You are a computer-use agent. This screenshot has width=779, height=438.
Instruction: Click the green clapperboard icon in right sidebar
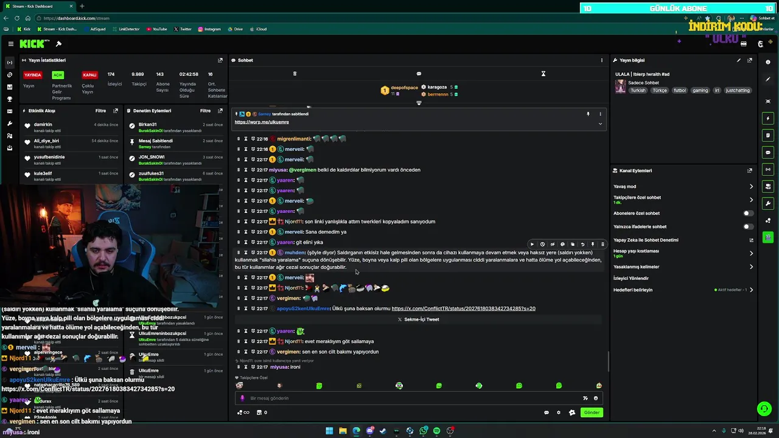[x=768, y=237]
